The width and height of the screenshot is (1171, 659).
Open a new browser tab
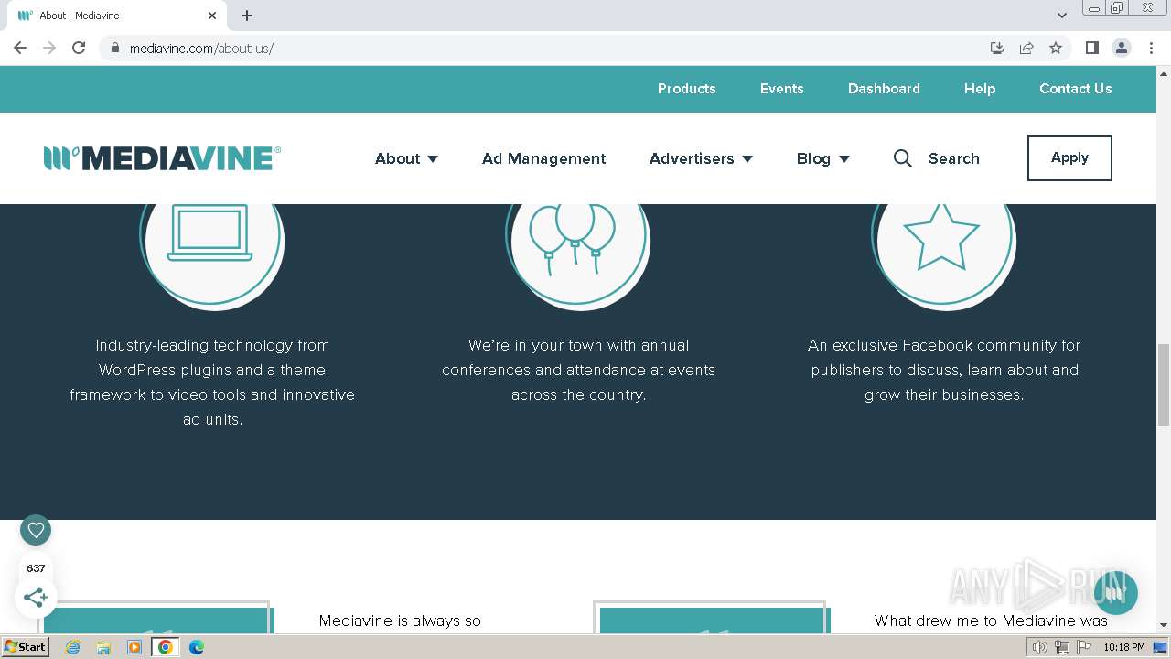pyautogui.click(x=247, y=16)
